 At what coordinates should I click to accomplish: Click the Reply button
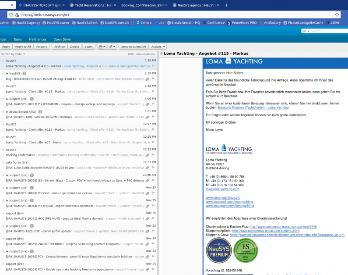click(6, 46)
